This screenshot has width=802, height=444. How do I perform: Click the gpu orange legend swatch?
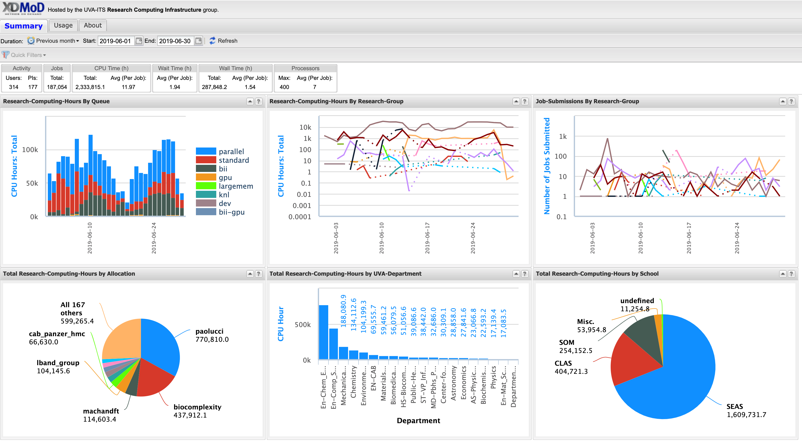coord(206,177)
